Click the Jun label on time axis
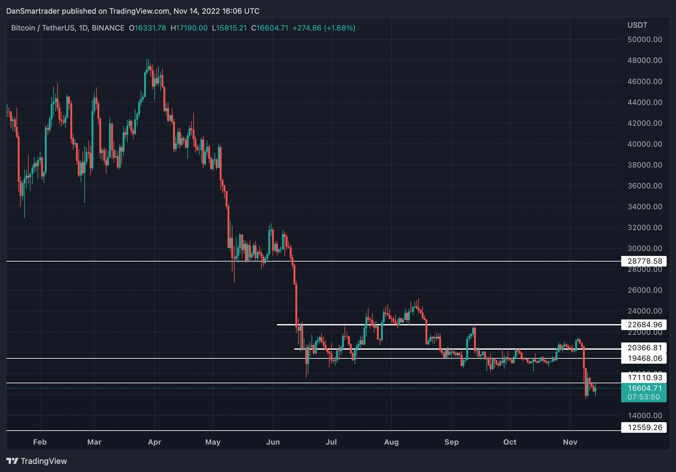The image size is (676, 472). tap(273, 442)
